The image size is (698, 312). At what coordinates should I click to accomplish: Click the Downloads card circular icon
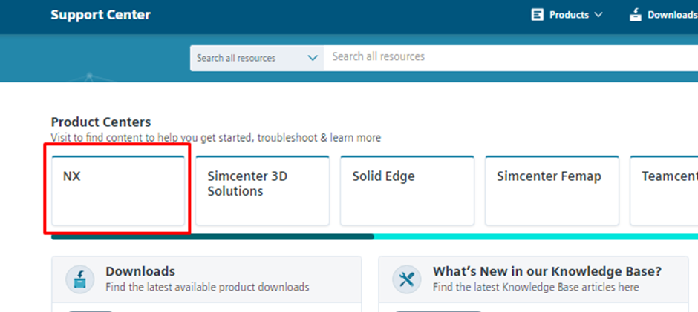point(80,279)
